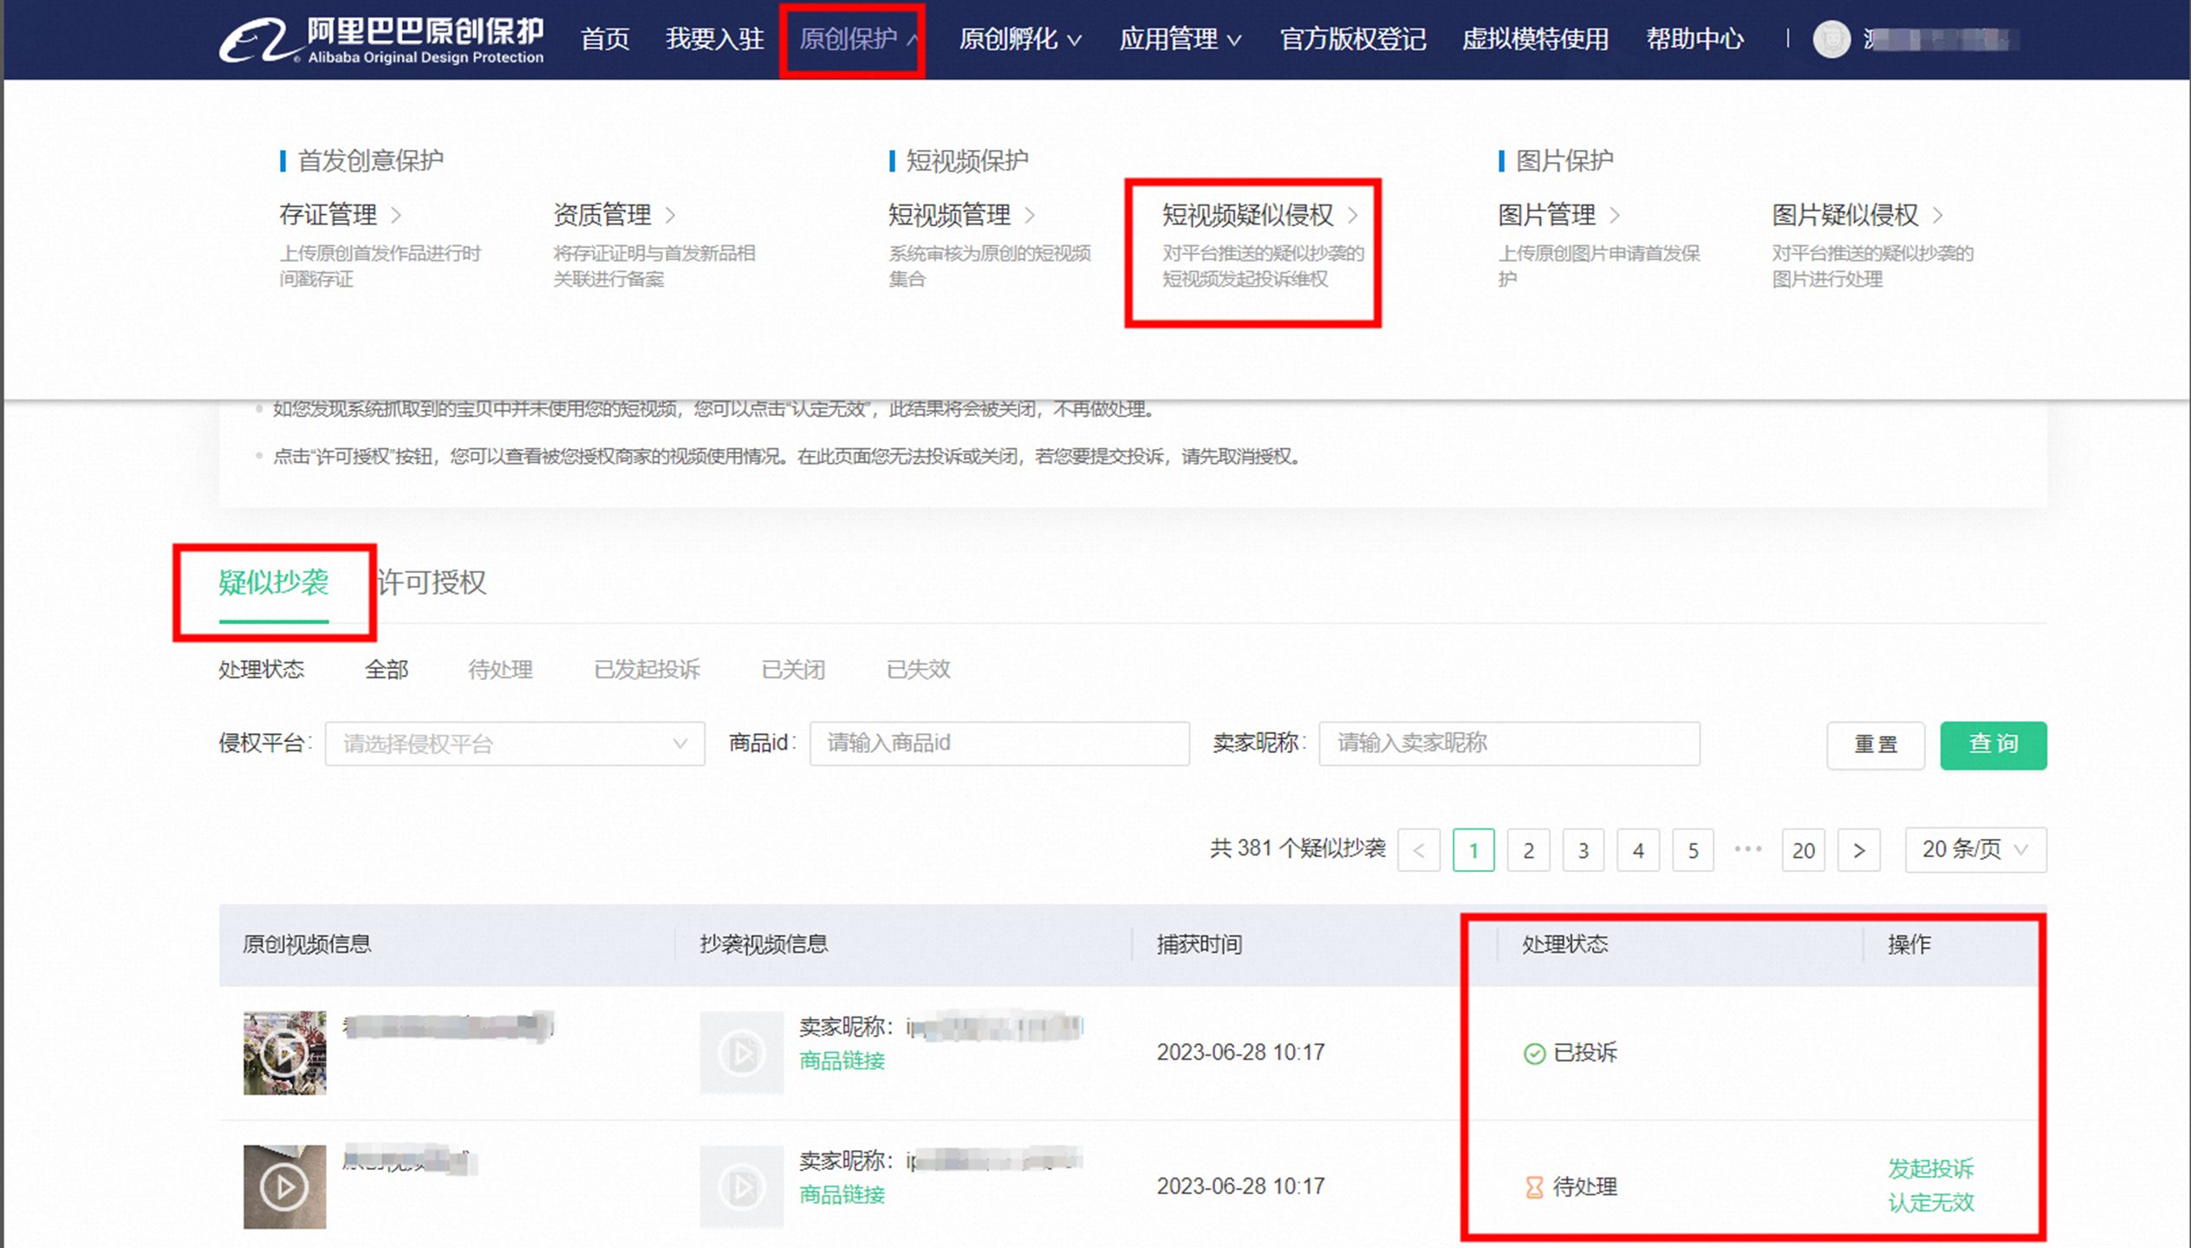Go to page 3 in pagination
Image resolution: width=2191 pixels, height=1248 pixels.
tap(1583, 850)
